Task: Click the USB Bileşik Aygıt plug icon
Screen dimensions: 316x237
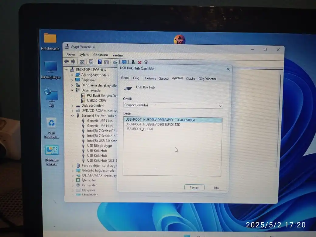Action: (83, 146)
